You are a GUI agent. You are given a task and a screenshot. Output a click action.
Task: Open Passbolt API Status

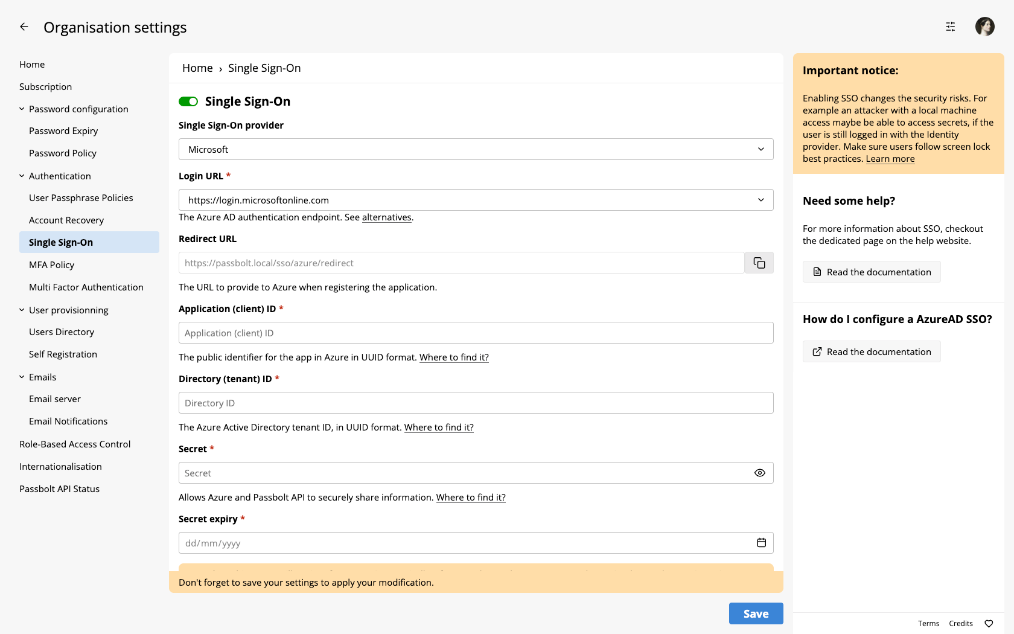59,489
